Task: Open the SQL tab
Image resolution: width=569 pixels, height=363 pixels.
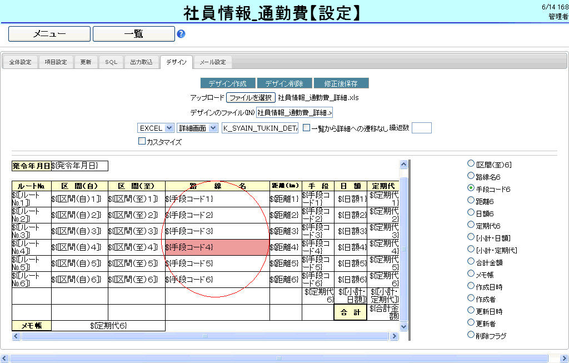Action: pos(111,62)
